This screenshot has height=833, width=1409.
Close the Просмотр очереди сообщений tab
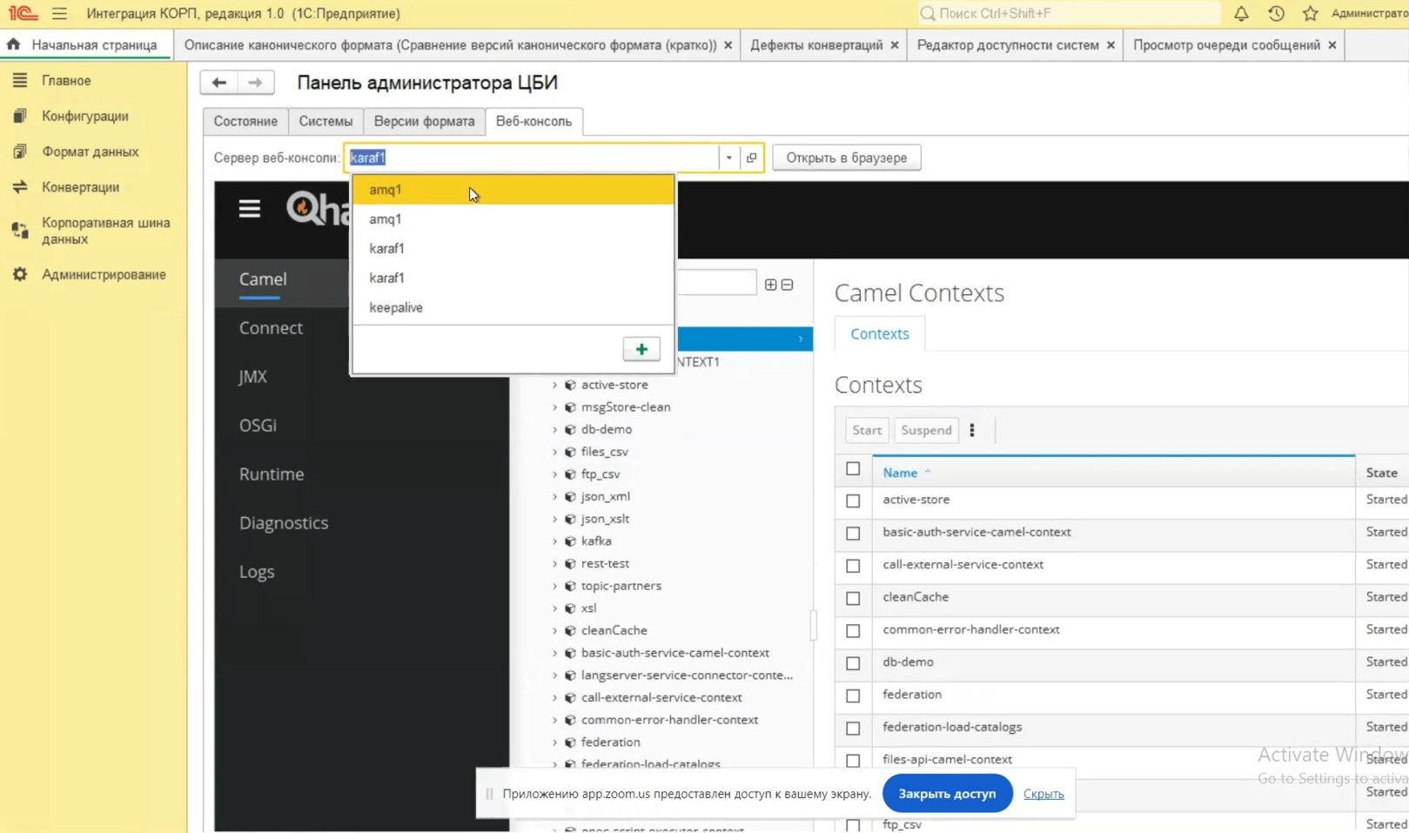[x=1332, y=45]
